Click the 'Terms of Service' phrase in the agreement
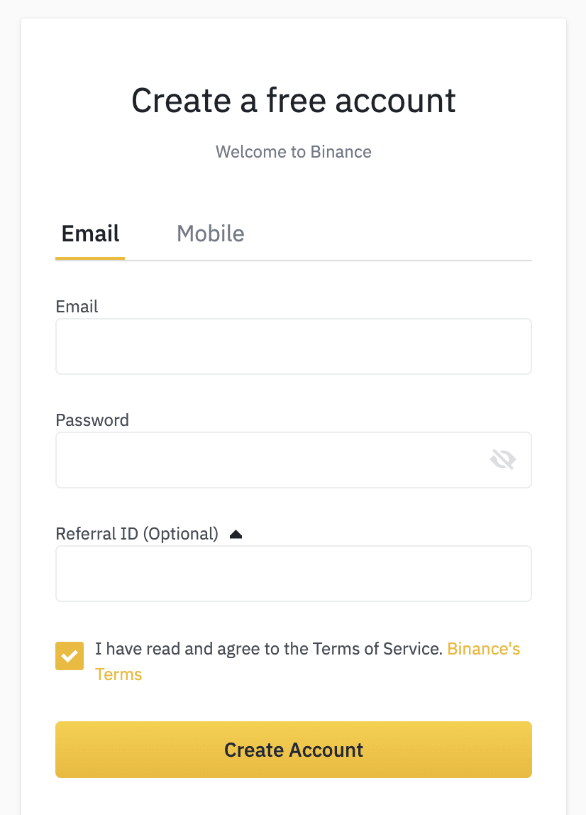This screenshot has width=586, height=815. click(x=377, y=649)
